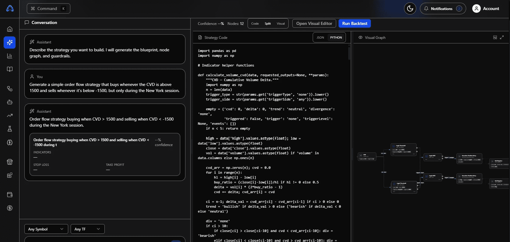This screenshot has width=510, height=242.
Task: Show strategy code as PYTHON
Action: 336,38
